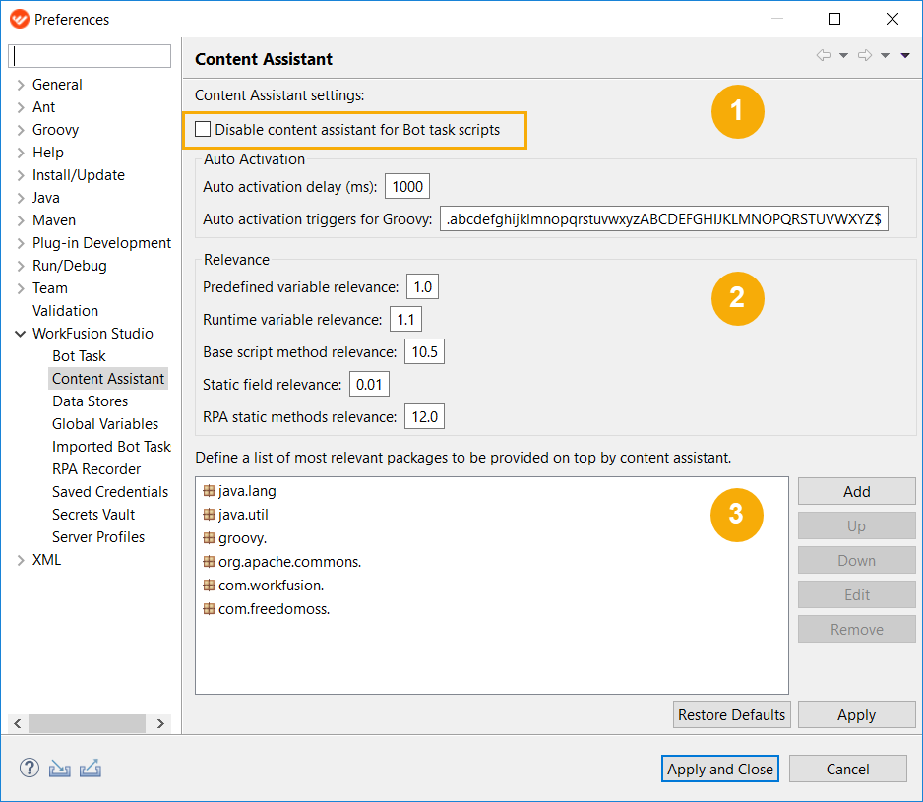The height and width of the screenshot is (802, 923).
Task: Select the Maven tree item label
Action: click(x=54, y=220)
